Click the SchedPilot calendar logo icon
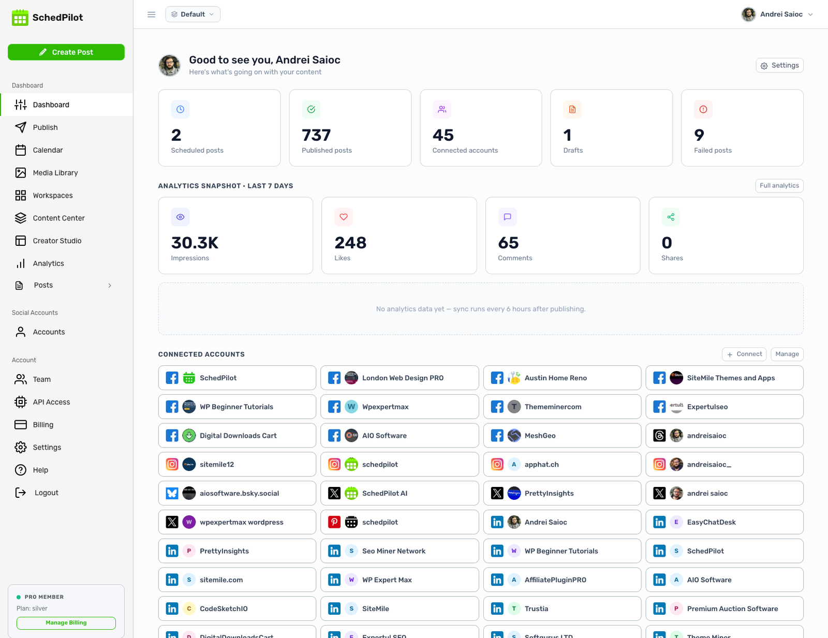828x638 pixels. [x=20, y=18]
